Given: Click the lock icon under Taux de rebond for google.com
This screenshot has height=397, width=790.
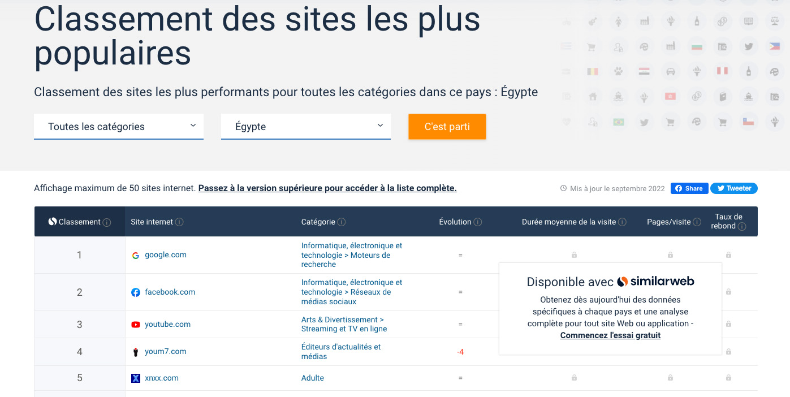Looking at the screenshot, I should point(728,255).
